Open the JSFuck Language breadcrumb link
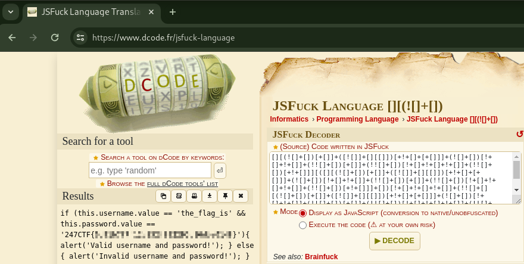The width and height of the screenshot is (524, 264). [x=452, y=119]
